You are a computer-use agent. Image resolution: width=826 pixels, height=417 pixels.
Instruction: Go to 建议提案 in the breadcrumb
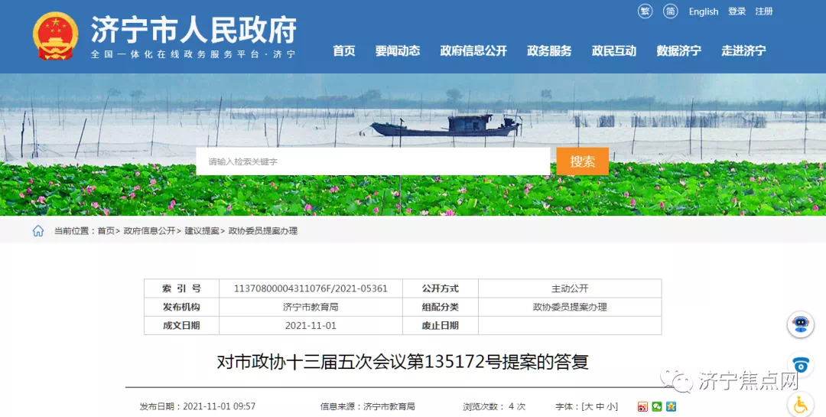(x=202, y=231)
